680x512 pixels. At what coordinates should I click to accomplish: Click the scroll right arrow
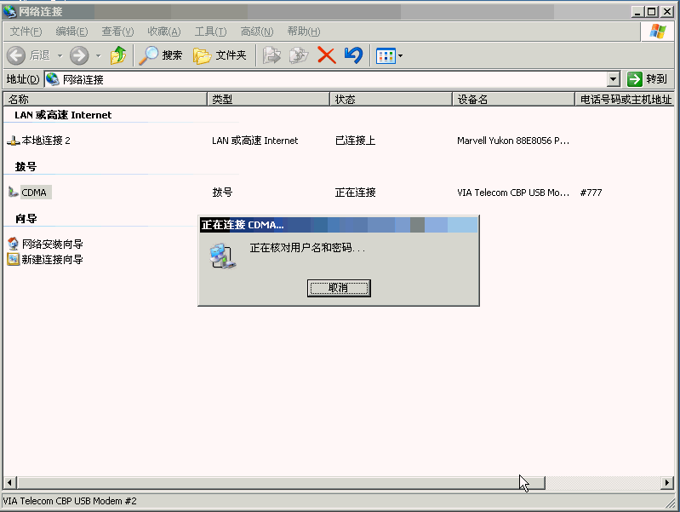[x=667, y=482]
